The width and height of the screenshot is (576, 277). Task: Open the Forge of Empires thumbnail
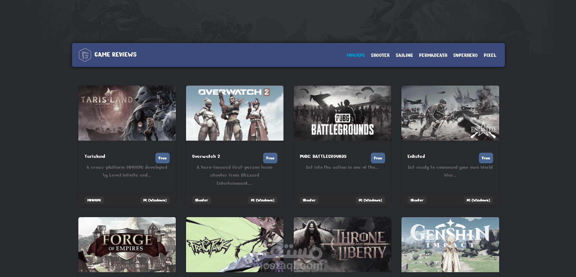coord(127,245)
